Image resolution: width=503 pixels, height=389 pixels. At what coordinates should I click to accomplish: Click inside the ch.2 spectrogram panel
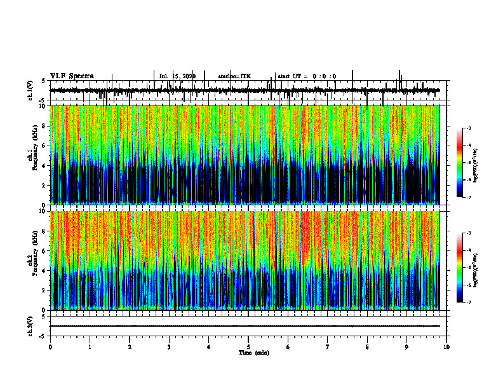245,261
